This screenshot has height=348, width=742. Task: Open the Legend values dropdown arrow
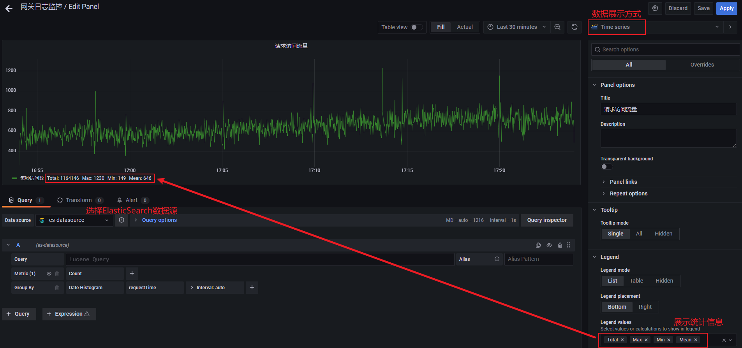pyautogui.click(x=730, y=340)
